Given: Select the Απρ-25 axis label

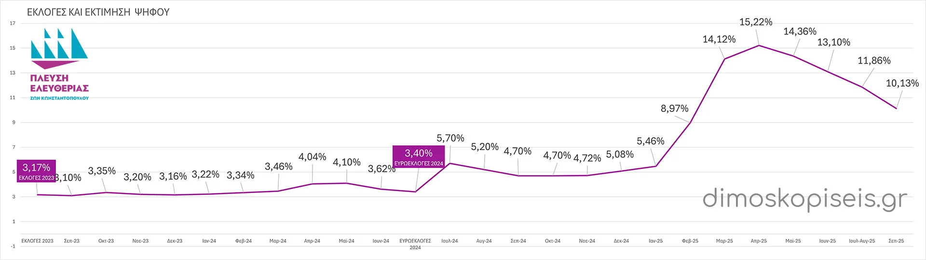Looking at the screenshot, I should click(x=759, y=241).
